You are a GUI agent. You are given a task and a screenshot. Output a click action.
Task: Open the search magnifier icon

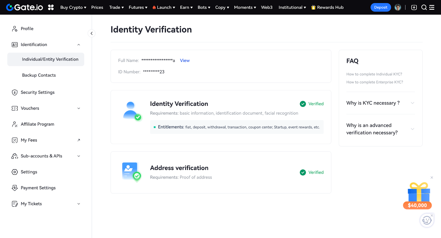point(424,7)
